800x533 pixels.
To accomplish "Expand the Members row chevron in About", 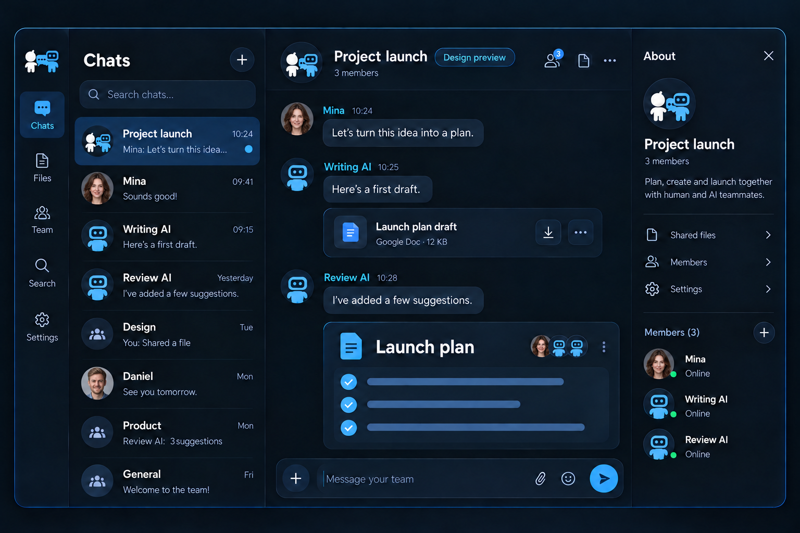I will (x=768, y=262).
